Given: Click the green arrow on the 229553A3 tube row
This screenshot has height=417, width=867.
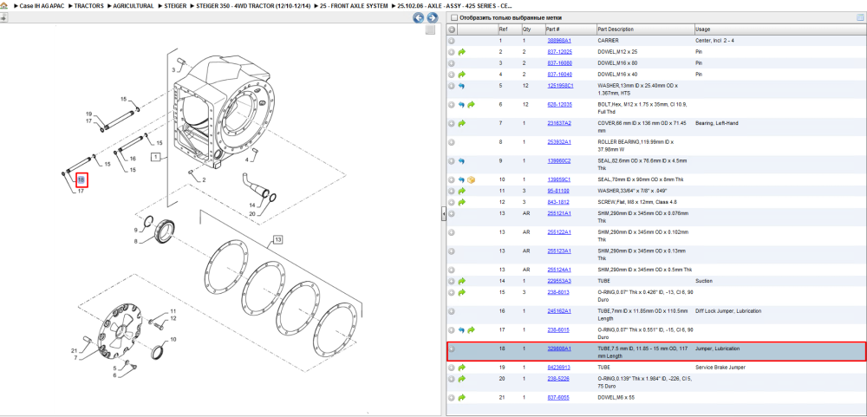Looking at the screenshot, I should tap(462, 281).
